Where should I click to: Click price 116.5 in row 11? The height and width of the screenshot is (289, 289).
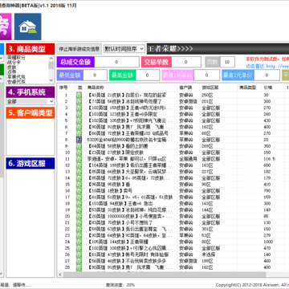269,159
